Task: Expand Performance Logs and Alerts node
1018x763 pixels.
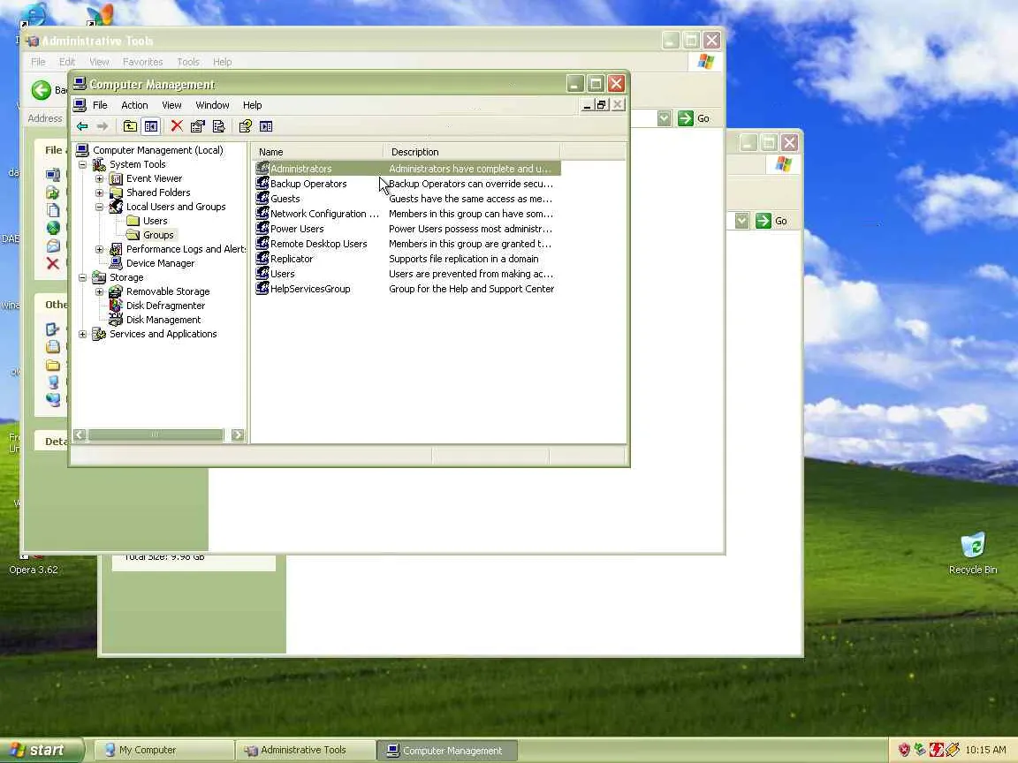Action: coord(99,249)
